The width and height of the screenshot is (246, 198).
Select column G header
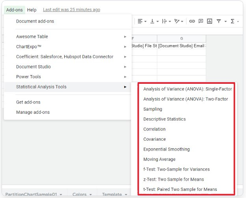pos(181,38)
